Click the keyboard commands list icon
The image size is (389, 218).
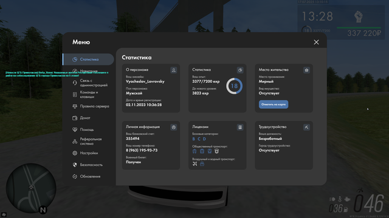[75, 94]
